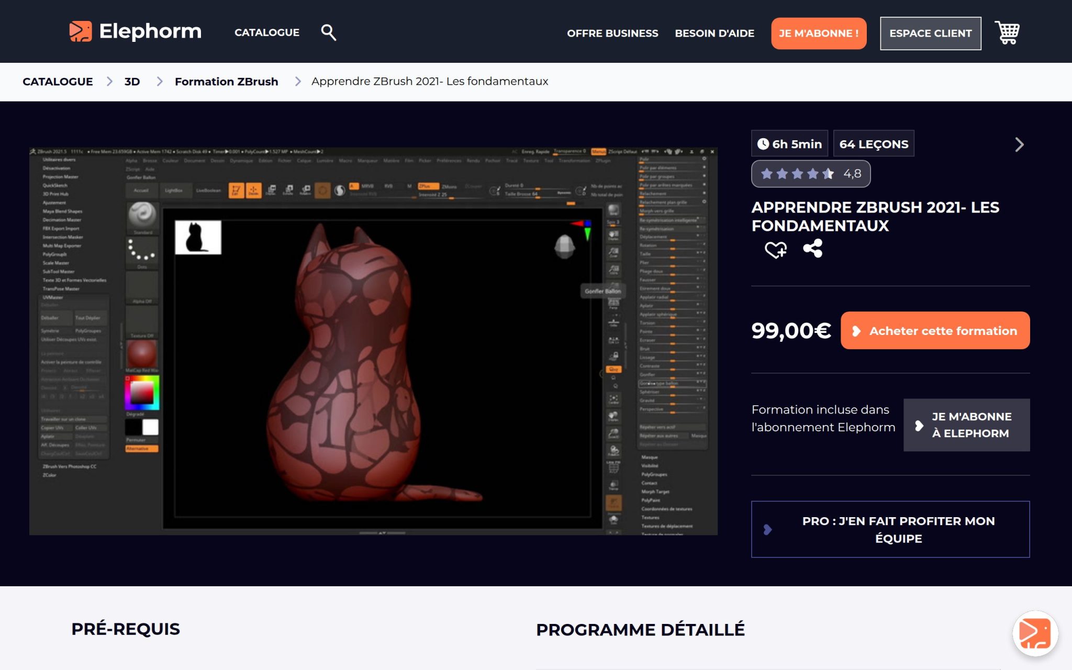
Task: Click the clock icon beside 6h 5min
Action: pos(763,144)
